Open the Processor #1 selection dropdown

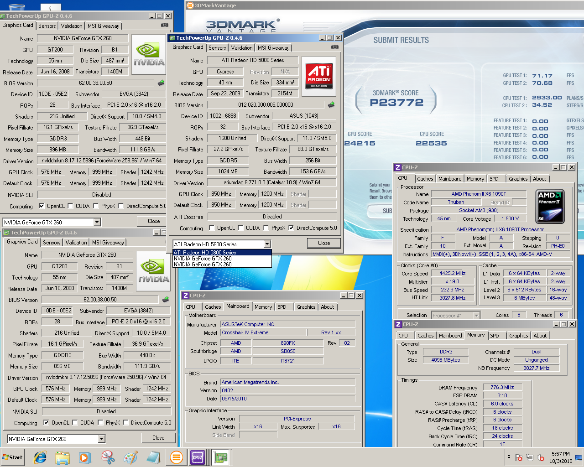pyautogui.click(x=476, y=315)
